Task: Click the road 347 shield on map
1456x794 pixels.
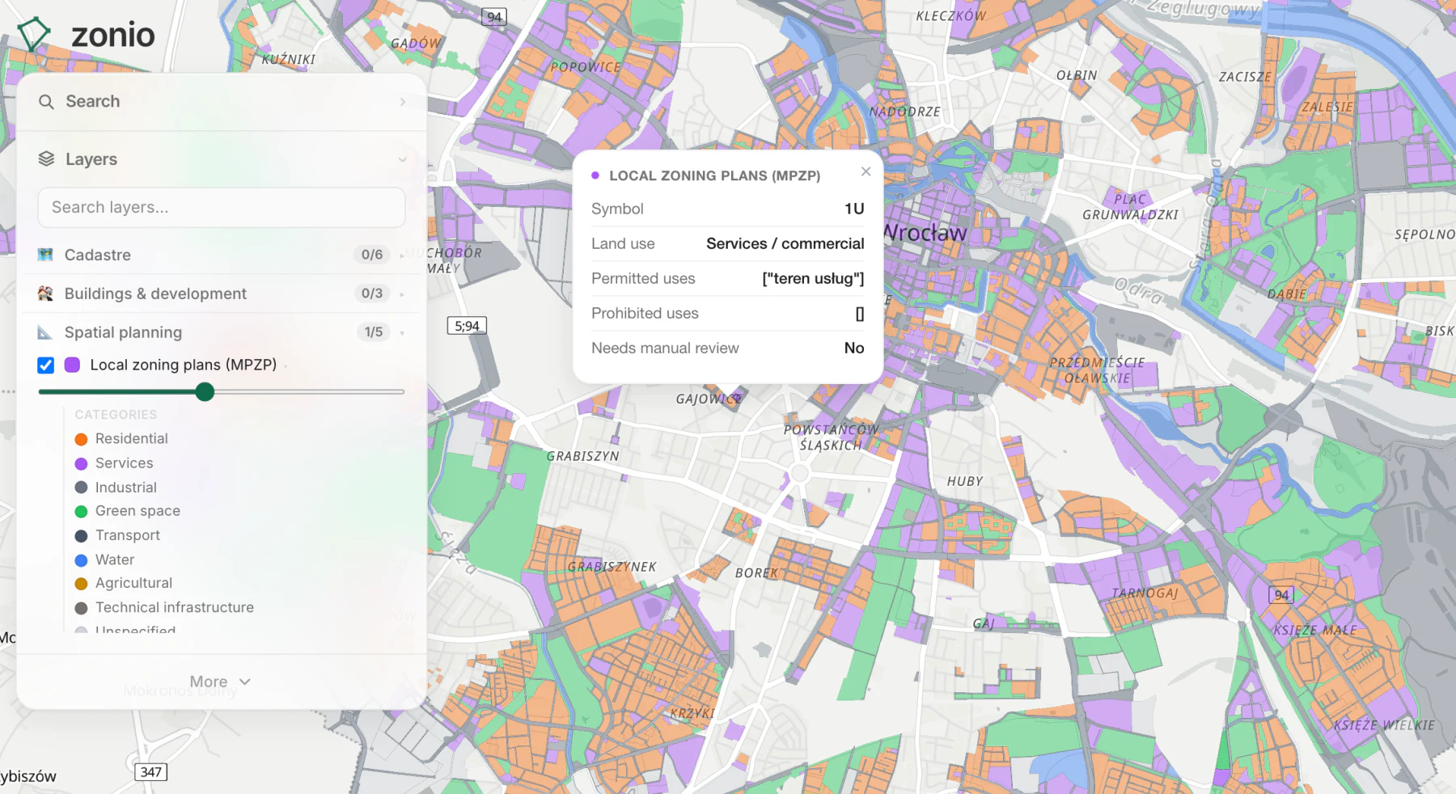Action: (x=150, y=772)
